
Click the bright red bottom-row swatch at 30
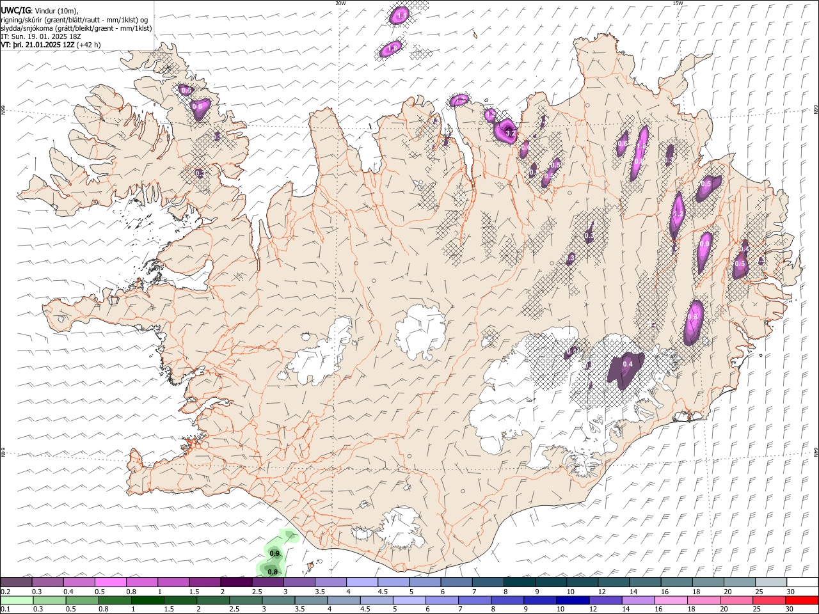(801, 600)
